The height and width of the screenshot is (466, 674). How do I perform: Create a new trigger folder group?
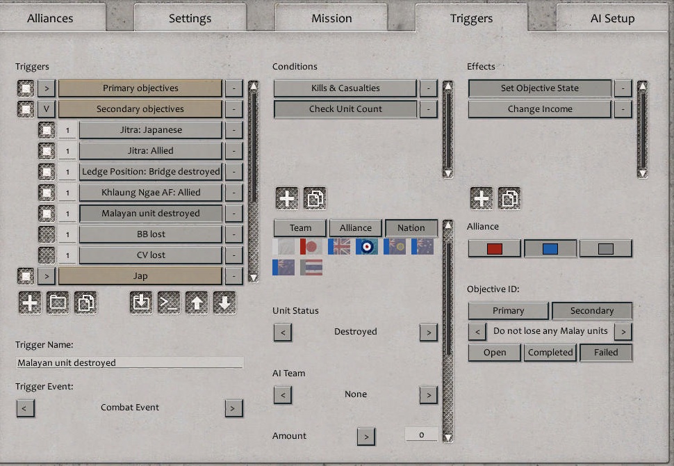click(x=58, y=303)
